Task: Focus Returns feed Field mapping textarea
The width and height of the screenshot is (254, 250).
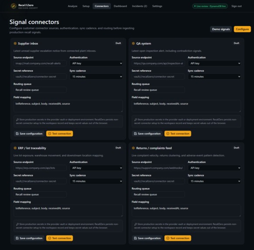Action: [186, 211]
